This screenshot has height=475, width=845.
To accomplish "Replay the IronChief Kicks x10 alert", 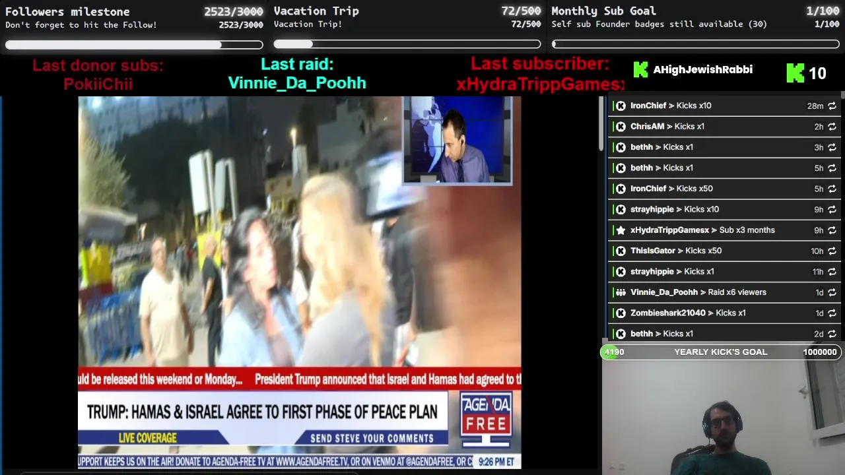I will [832, 106].
